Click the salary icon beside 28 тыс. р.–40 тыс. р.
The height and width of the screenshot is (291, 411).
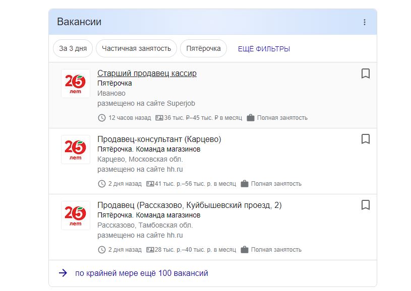point(150,250)
